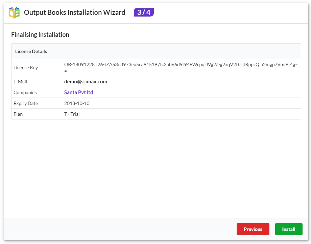Image resolution: width=311 pixels, height=244 pixels.
Task: Click the expiry date 2018-10-10
Action: 77,103
